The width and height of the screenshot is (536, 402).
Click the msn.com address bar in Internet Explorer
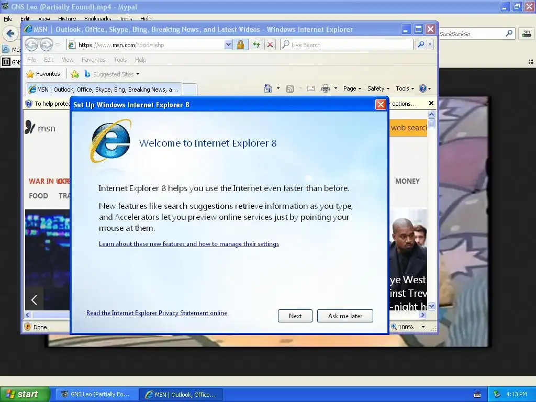[146, 45]
